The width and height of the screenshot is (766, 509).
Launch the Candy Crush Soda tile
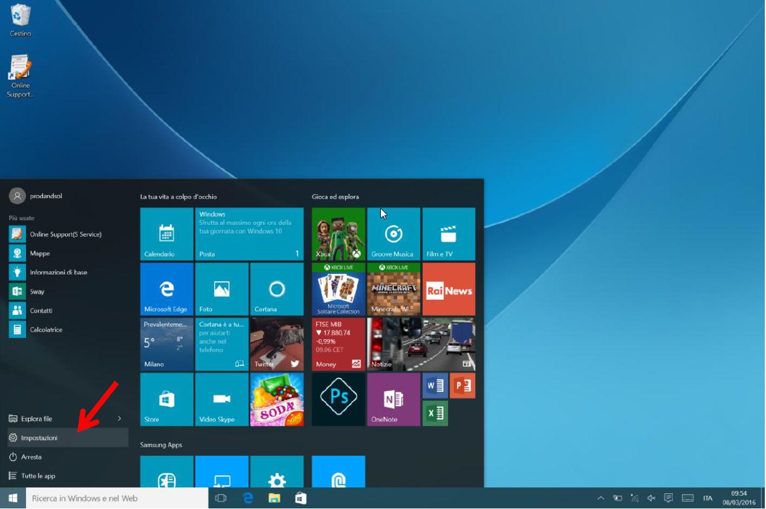click(x=277, y=399)
